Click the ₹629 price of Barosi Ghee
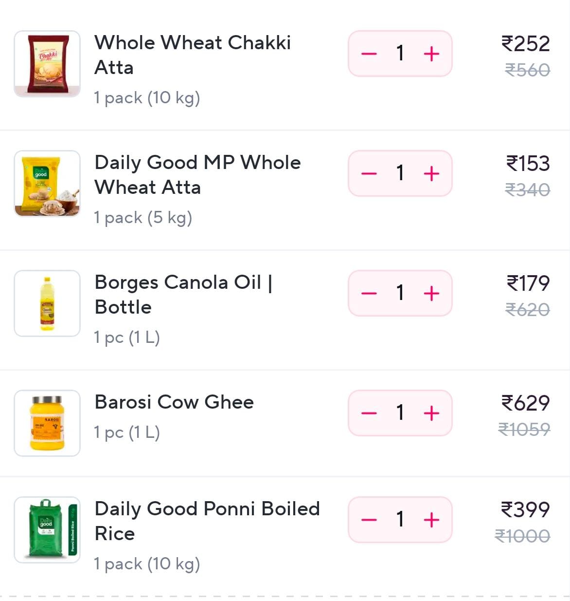 (x=525, y=403)
